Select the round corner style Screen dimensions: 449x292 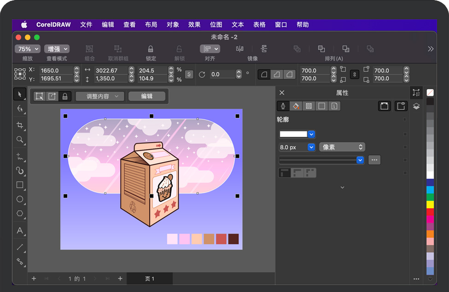click(x=264, y=75)
